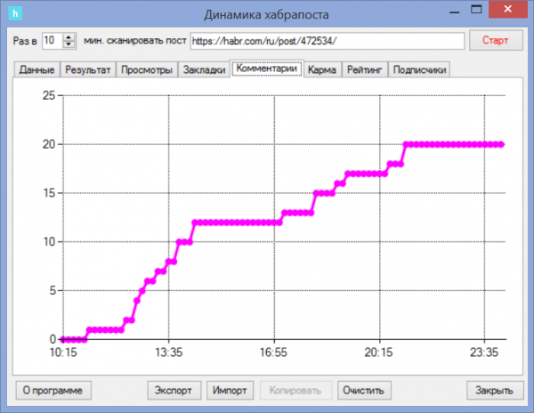Maximize the Динамика хабрапоста window

pos(478,11)
